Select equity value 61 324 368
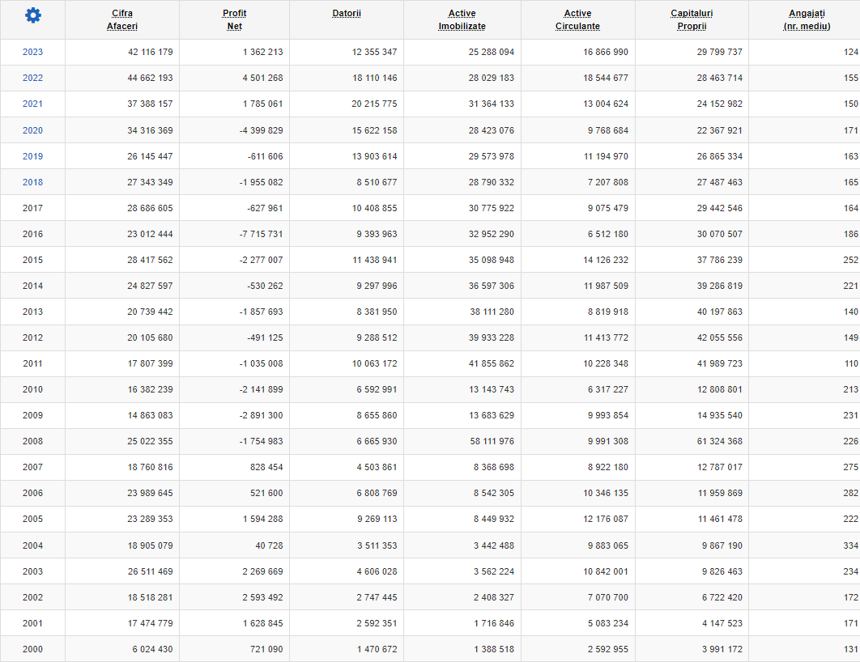860x662 pixels. coord(720,441)
